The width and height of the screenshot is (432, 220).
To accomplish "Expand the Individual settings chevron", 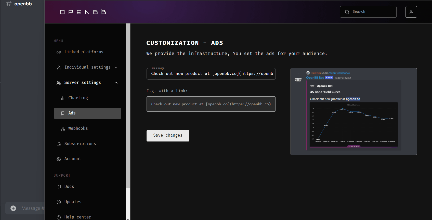I will [116, 68].
